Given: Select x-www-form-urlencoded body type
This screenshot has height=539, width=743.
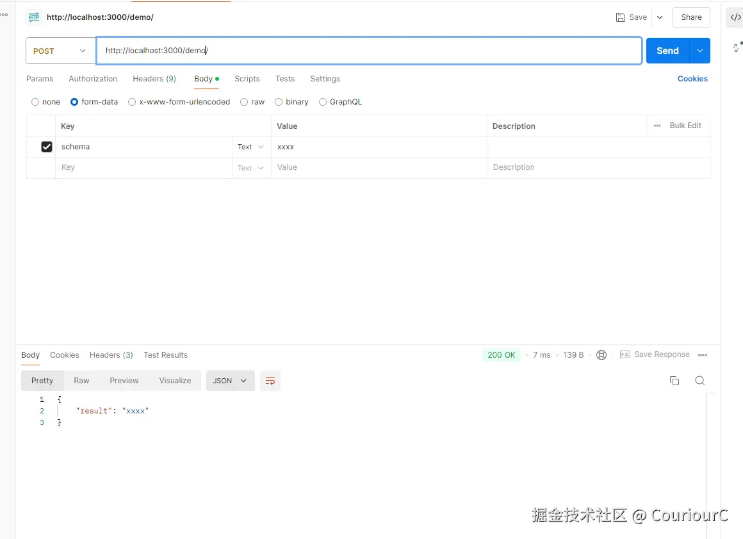Looking at the screenshot, I should click(x=132, y=102).
